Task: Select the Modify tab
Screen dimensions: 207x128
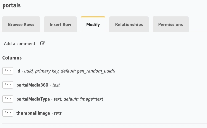Action: point(93,24)
